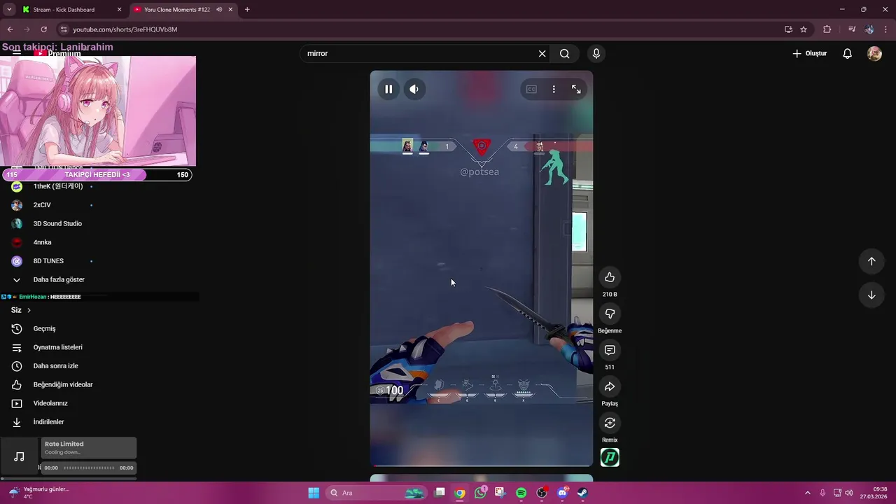Open the media control icon in Chrome toolbar
Screen dimensions: 896x504
pyautogui.click(x=852, y=29)
